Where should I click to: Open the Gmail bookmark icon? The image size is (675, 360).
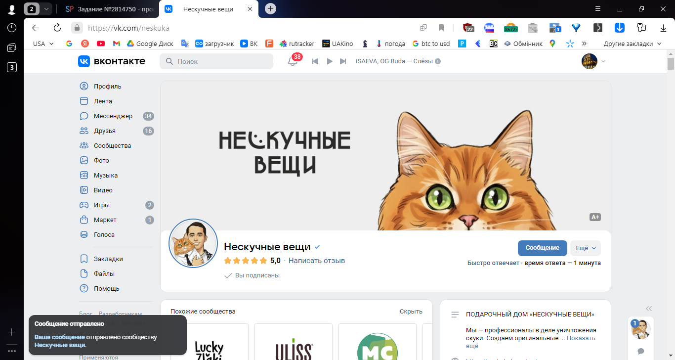coord(117,44)
